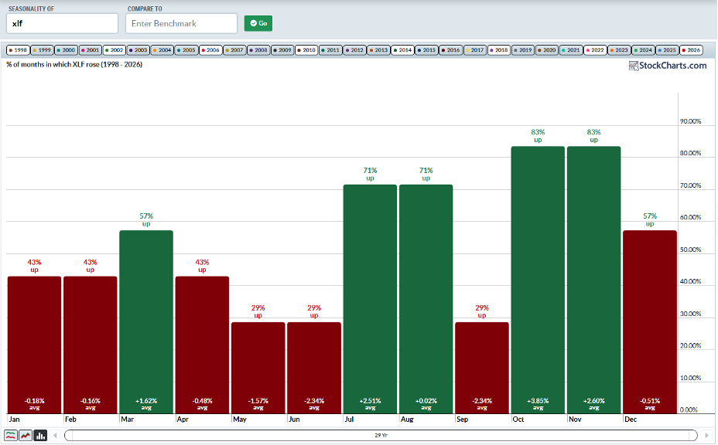
Task: Toggle the 2024 year chip
Action: click(x=644, y=50)
